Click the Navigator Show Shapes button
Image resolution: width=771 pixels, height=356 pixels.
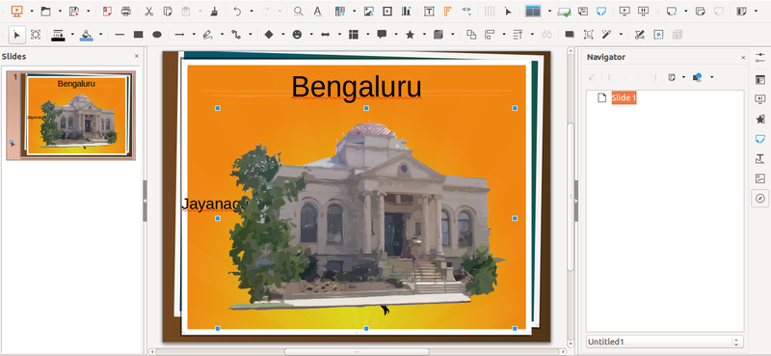coord(697,77)
